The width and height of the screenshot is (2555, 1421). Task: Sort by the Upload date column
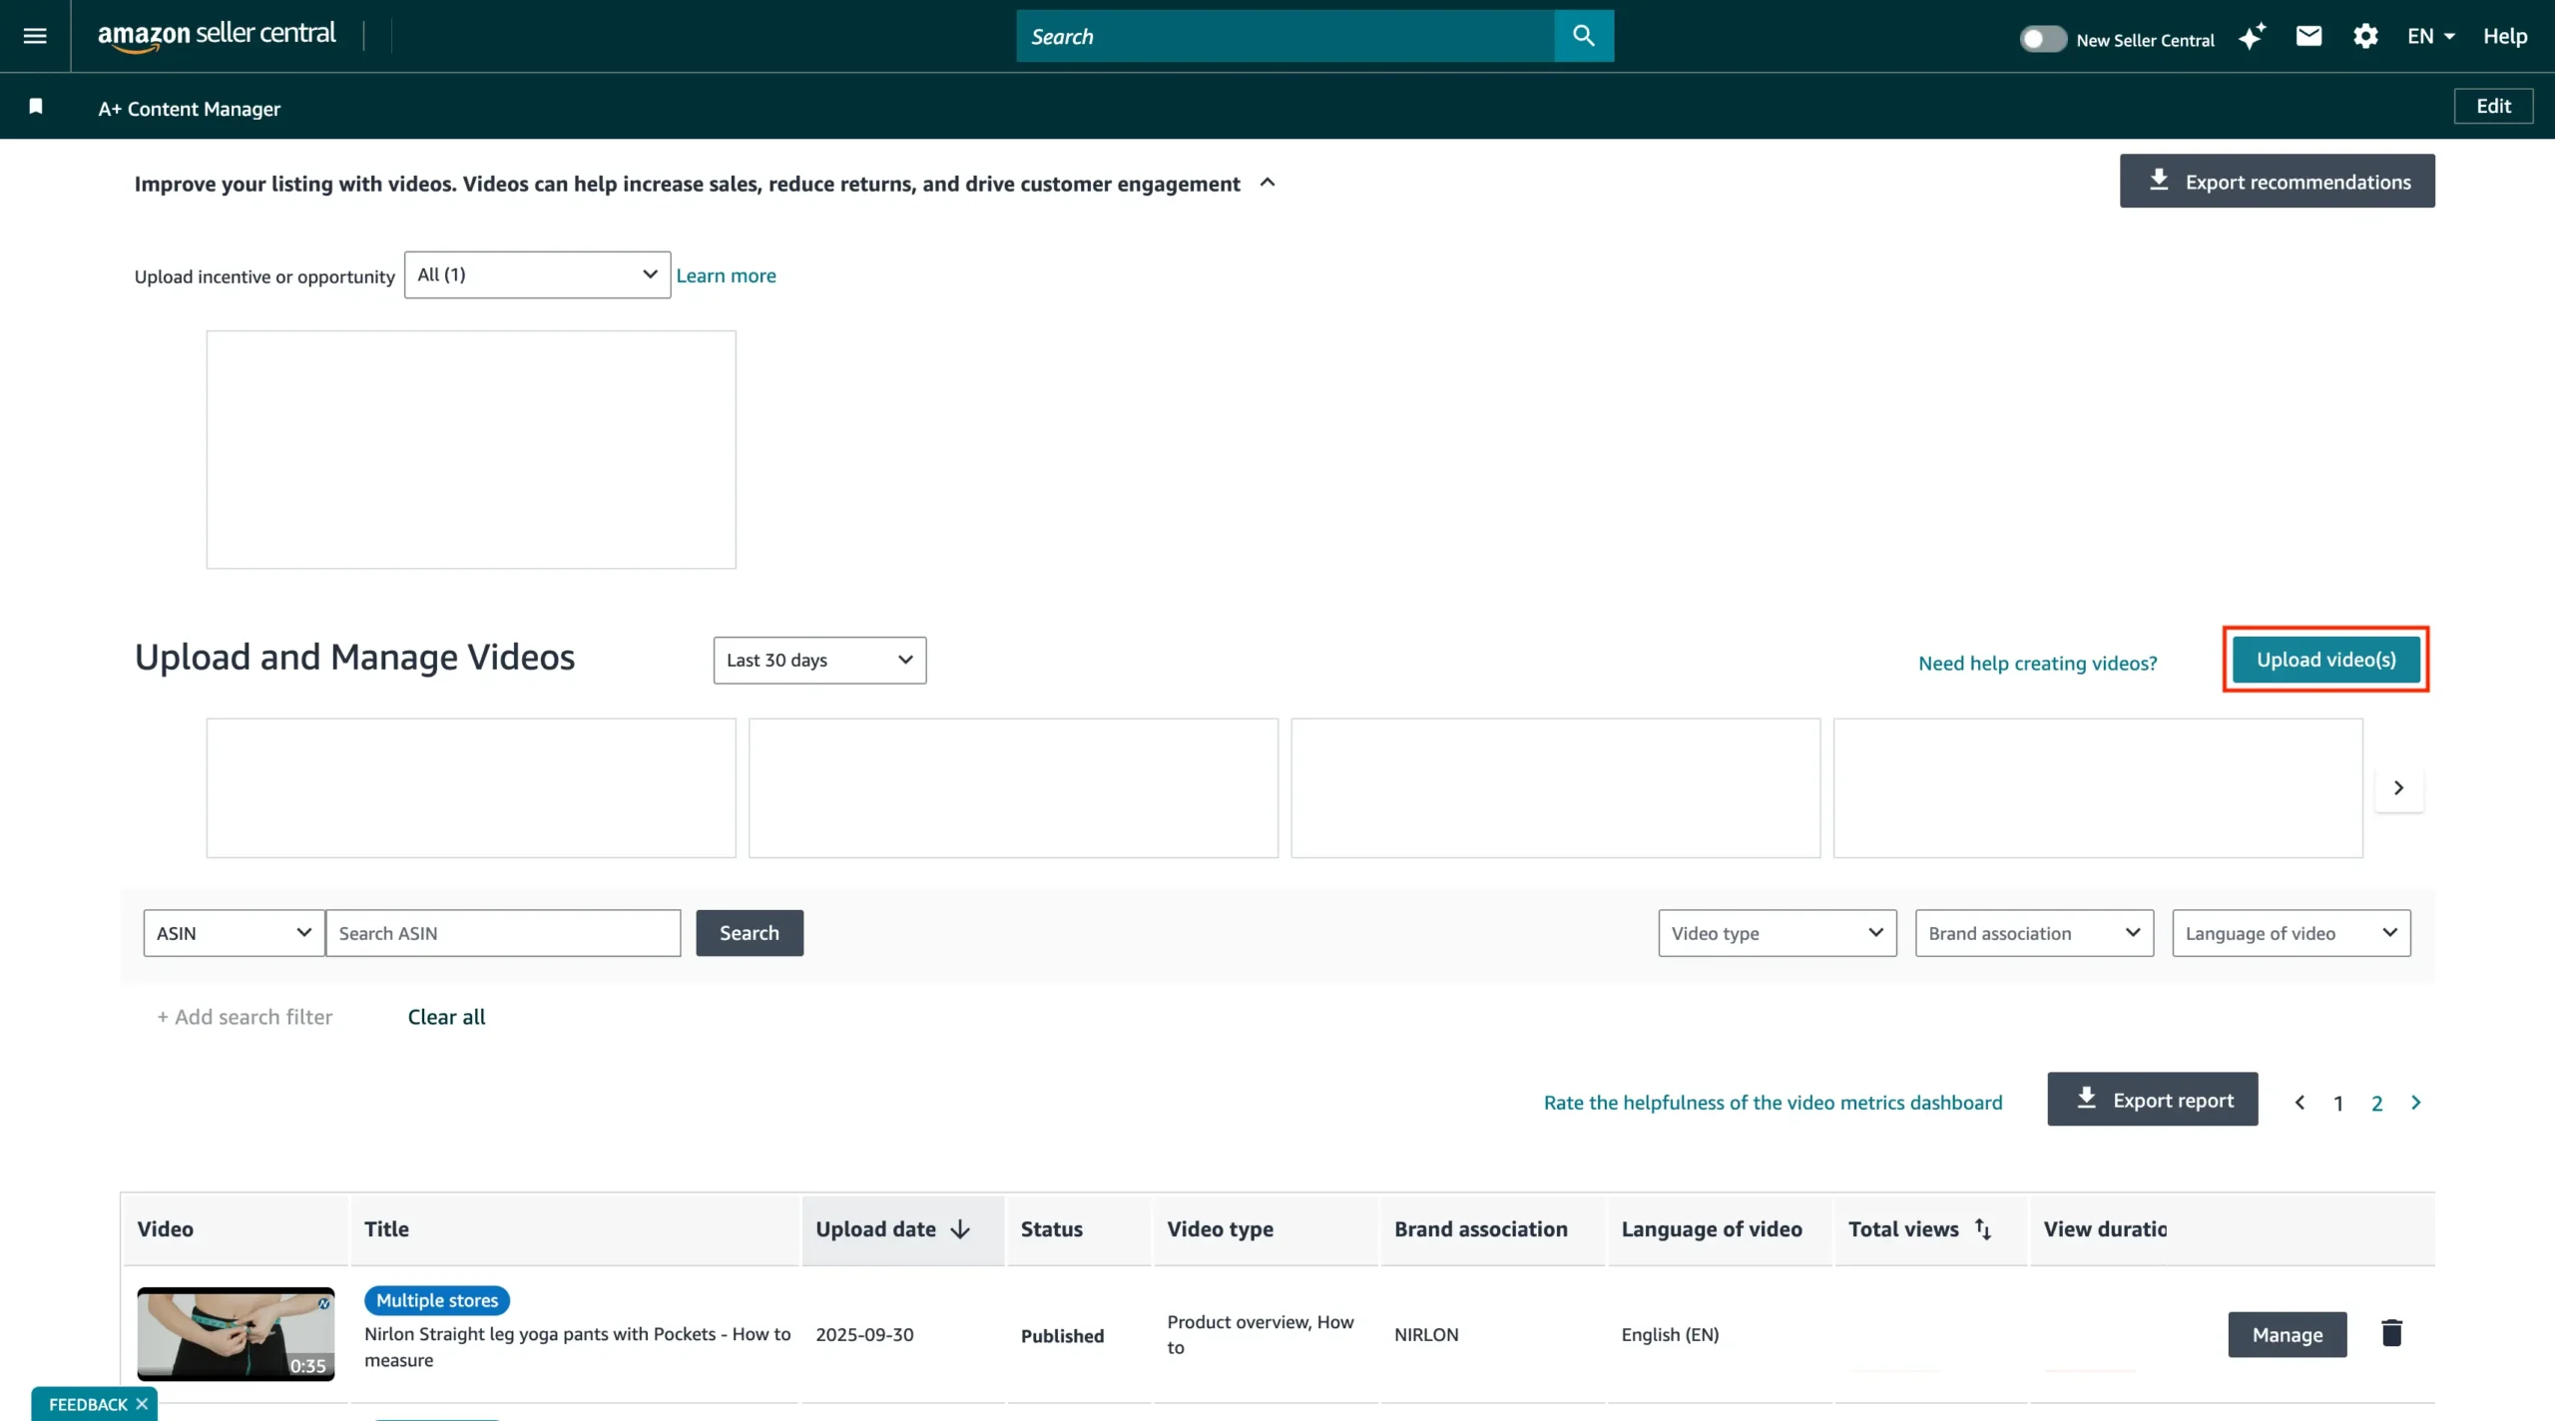(x=893, y=1229)
